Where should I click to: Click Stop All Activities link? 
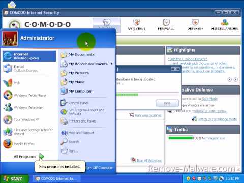[149, 160]
